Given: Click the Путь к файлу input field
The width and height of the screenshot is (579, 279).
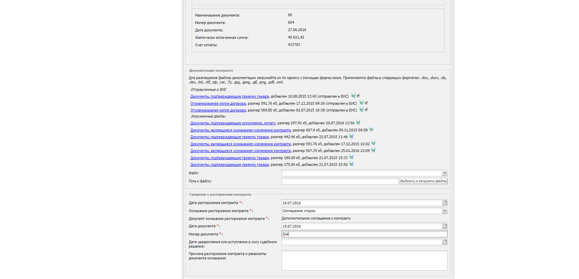Looking at the screenshot, I should pyautogui.click(x=340, y=181).
